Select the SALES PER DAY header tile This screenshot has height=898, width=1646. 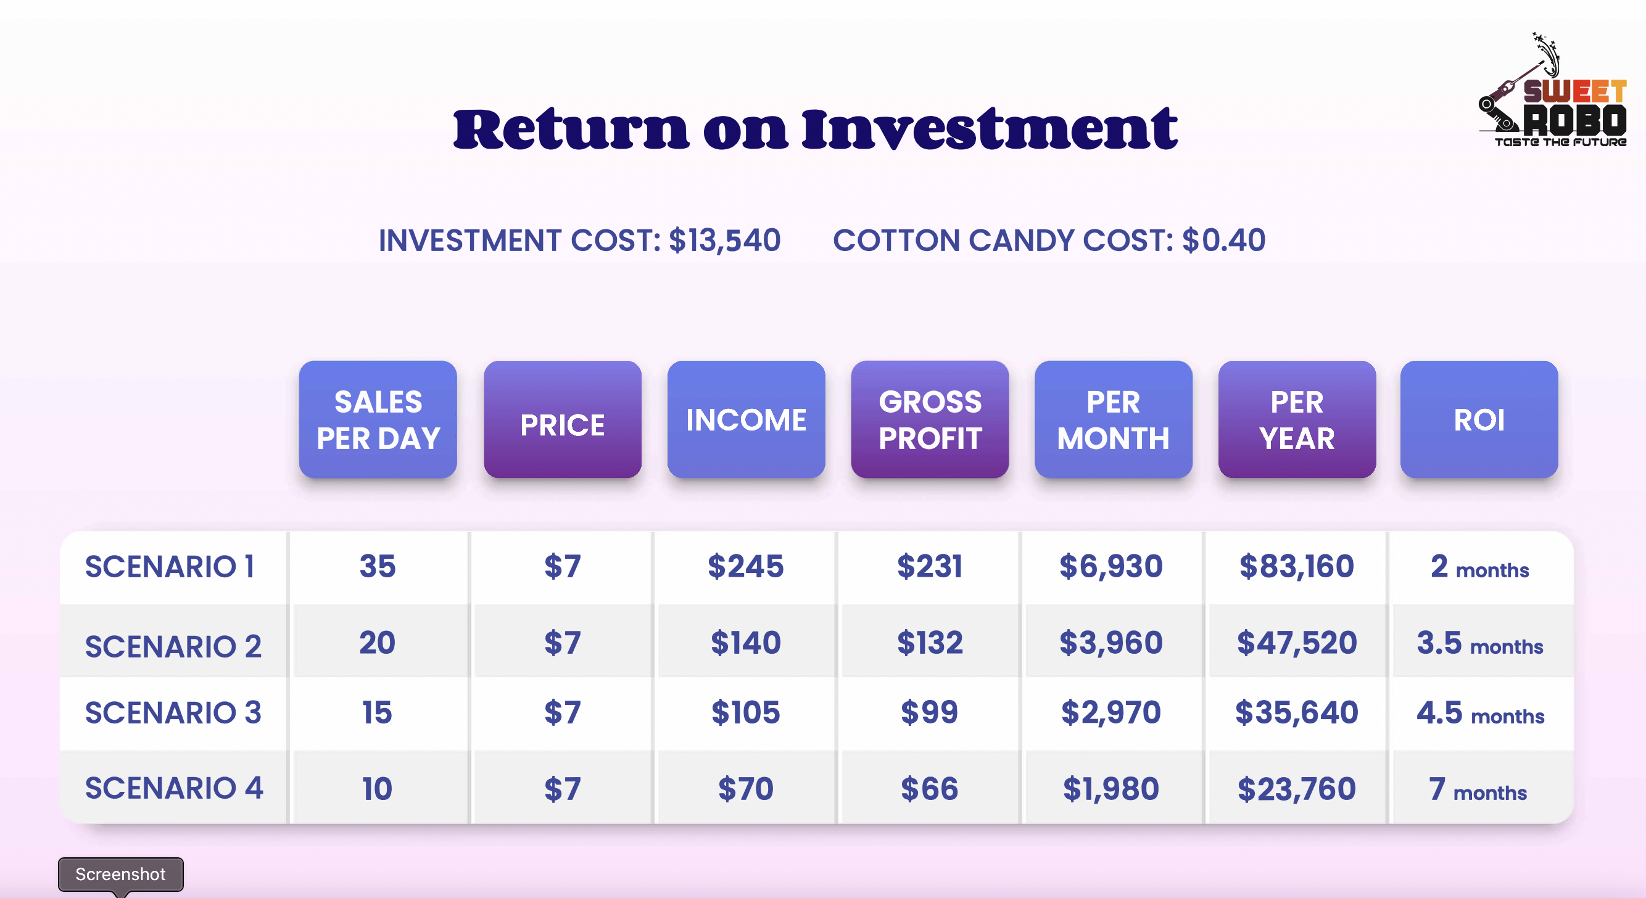pos(378,419)
